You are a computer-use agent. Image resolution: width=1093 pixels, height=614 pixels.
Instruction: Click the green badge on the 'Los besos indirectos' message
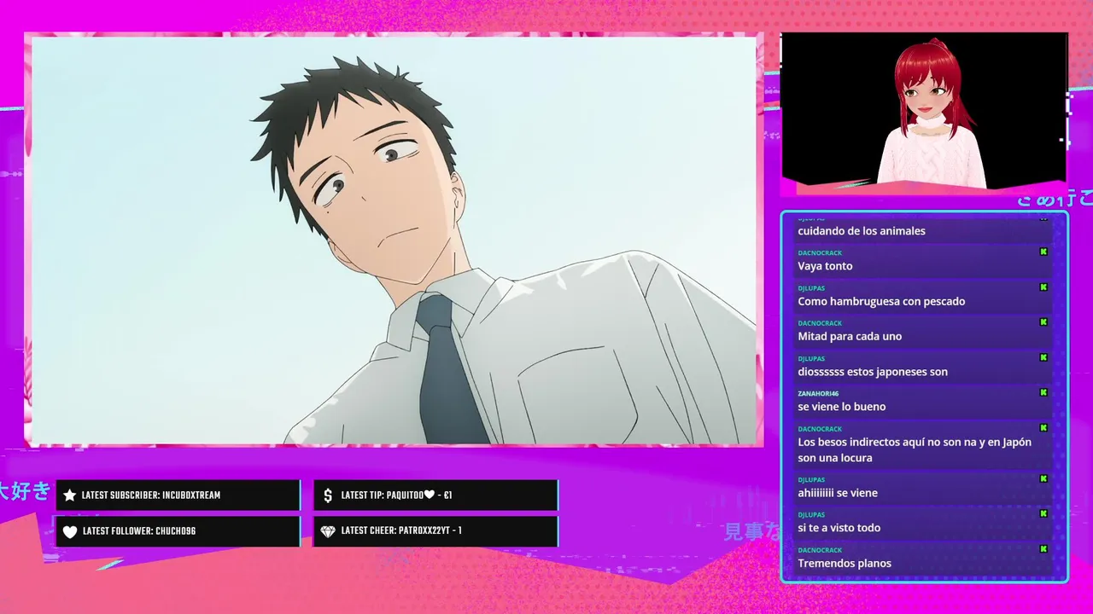point(1043,428)
